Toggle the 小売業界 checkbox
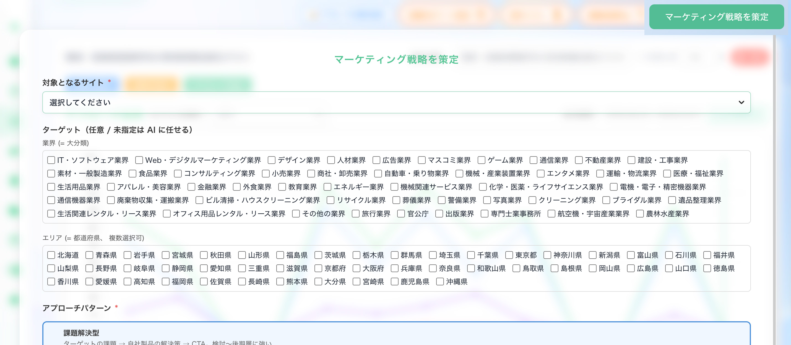The width and height of the screenshot is (791, 345). [x=266, y=174]
